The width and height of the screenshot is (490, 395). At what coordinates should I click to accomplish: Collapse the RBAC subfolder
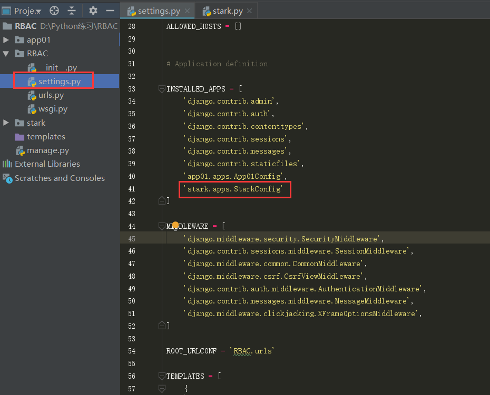pos(6,54)
